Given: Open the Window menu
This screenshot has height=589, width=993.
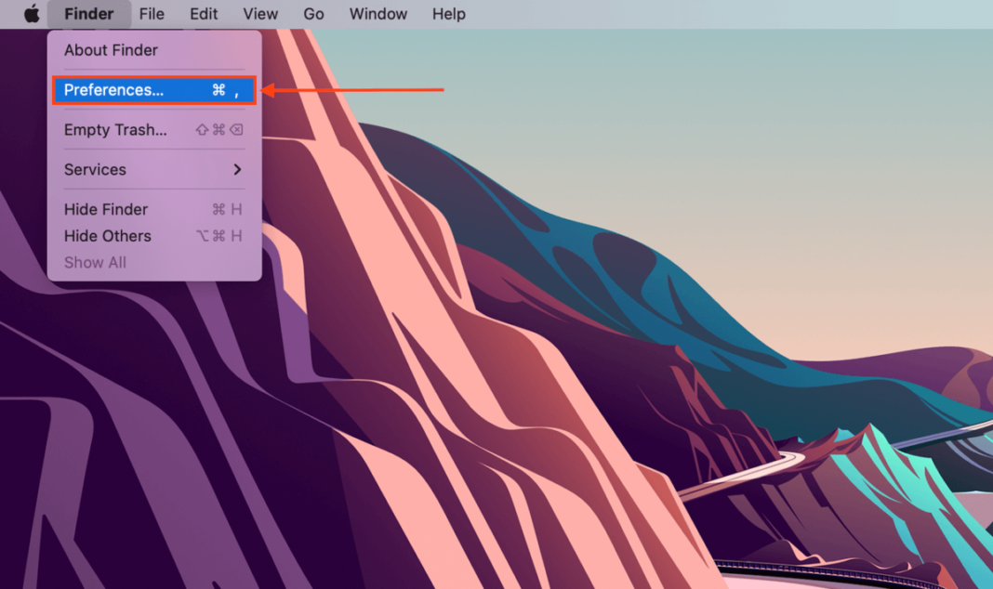Looking at the screenshot, I should point(377,14).
